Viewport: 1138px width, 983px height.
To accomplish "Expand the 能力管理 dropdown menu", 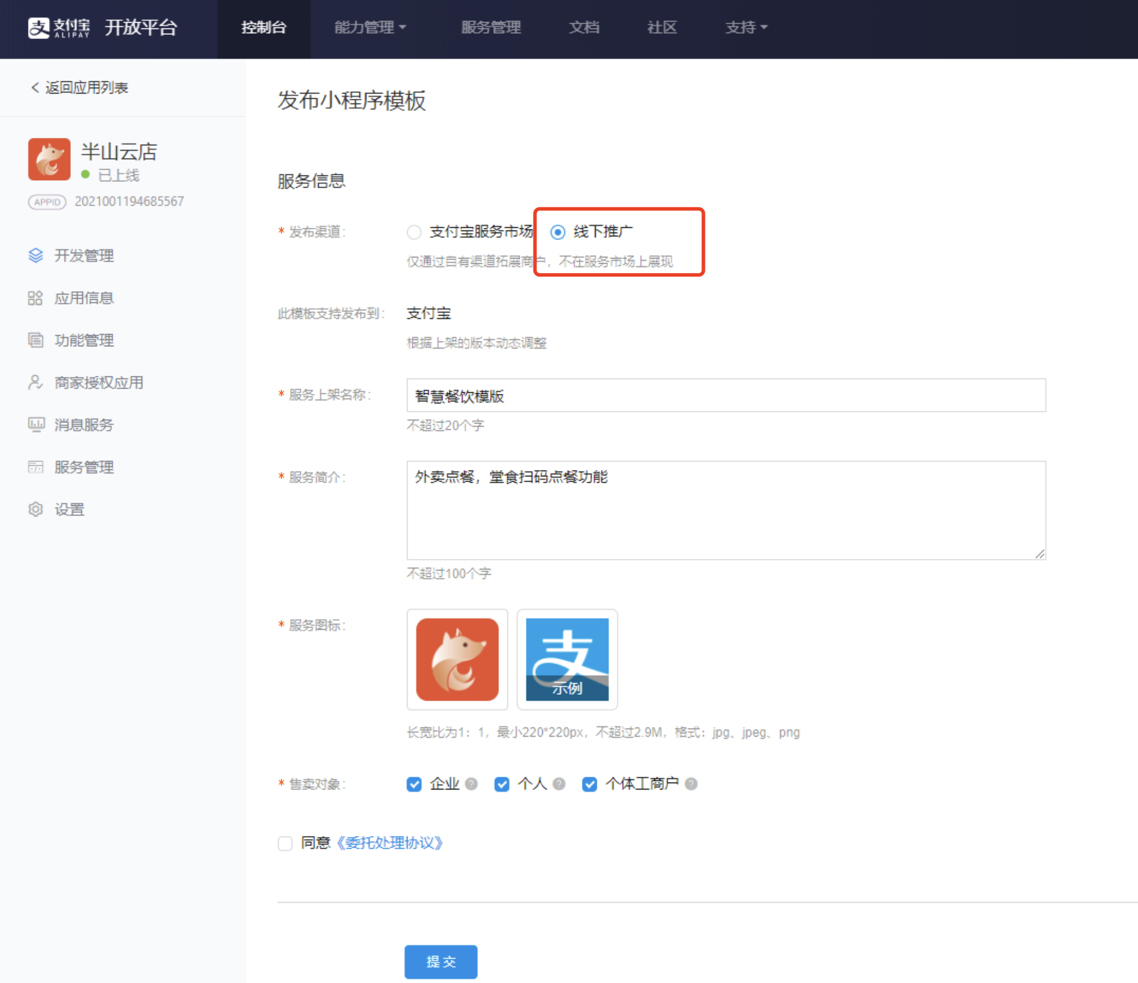I will [x=370, y=27].
